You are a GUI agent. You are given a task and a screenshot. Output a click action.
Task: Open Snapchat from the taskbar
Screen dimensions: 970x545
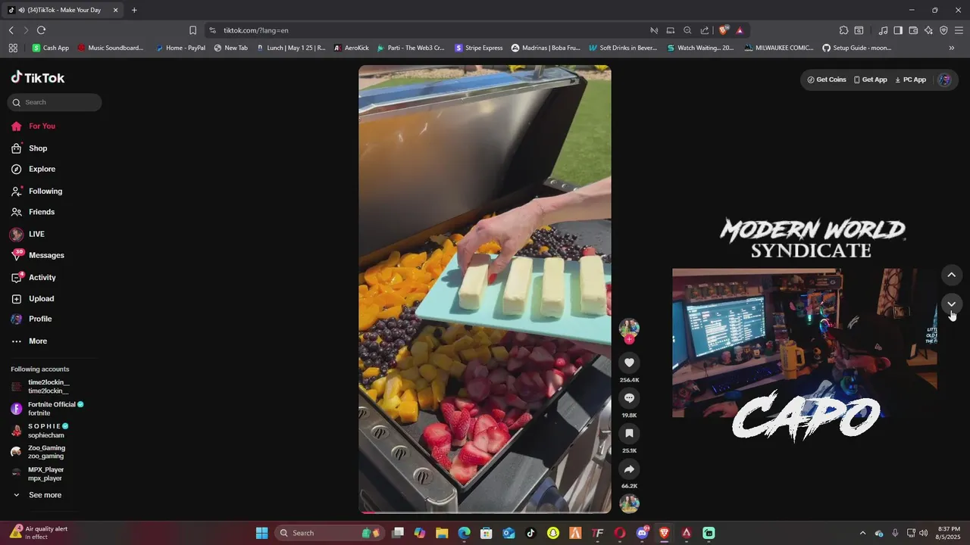tap(553, 533)
